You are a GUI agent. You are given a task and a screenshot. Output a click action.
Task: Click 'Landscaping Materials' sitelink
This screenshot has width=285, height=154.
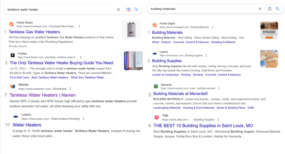tap(167, 108)
